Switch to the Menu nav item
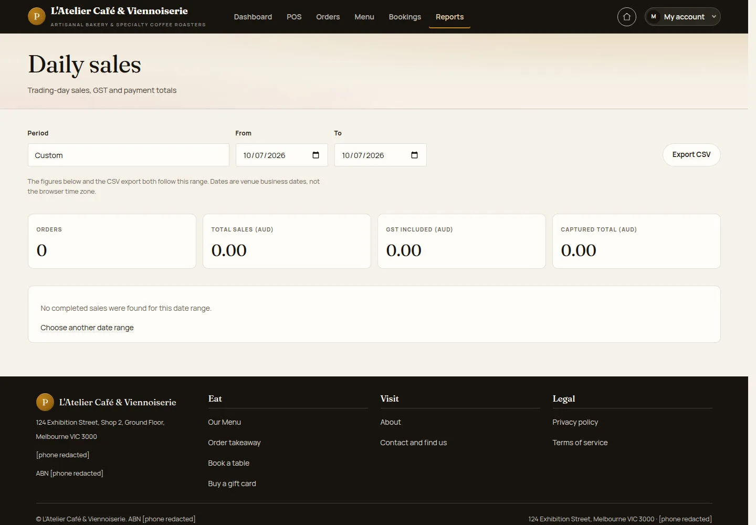This screenshot has height=525, width=756. pos(364,17)
